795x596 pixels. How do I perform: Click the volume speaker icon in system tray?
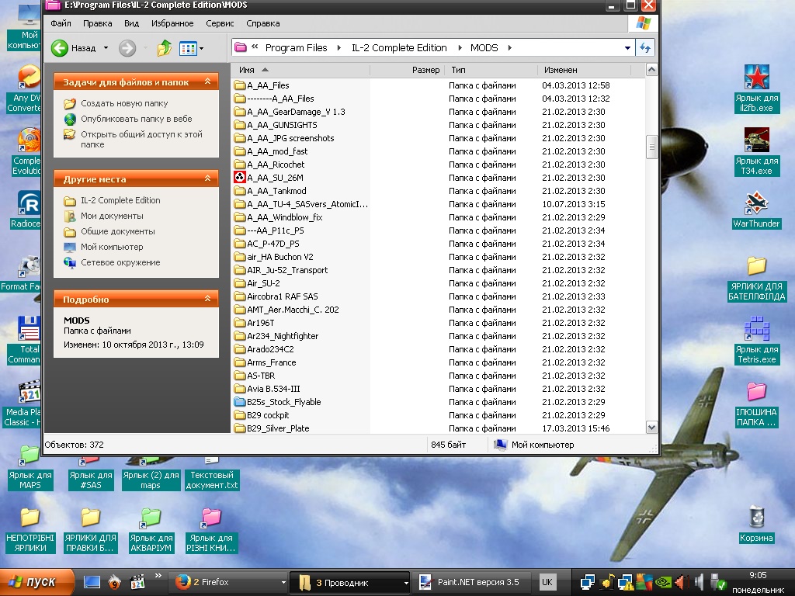pyautogui.click(x=698, y=581)
